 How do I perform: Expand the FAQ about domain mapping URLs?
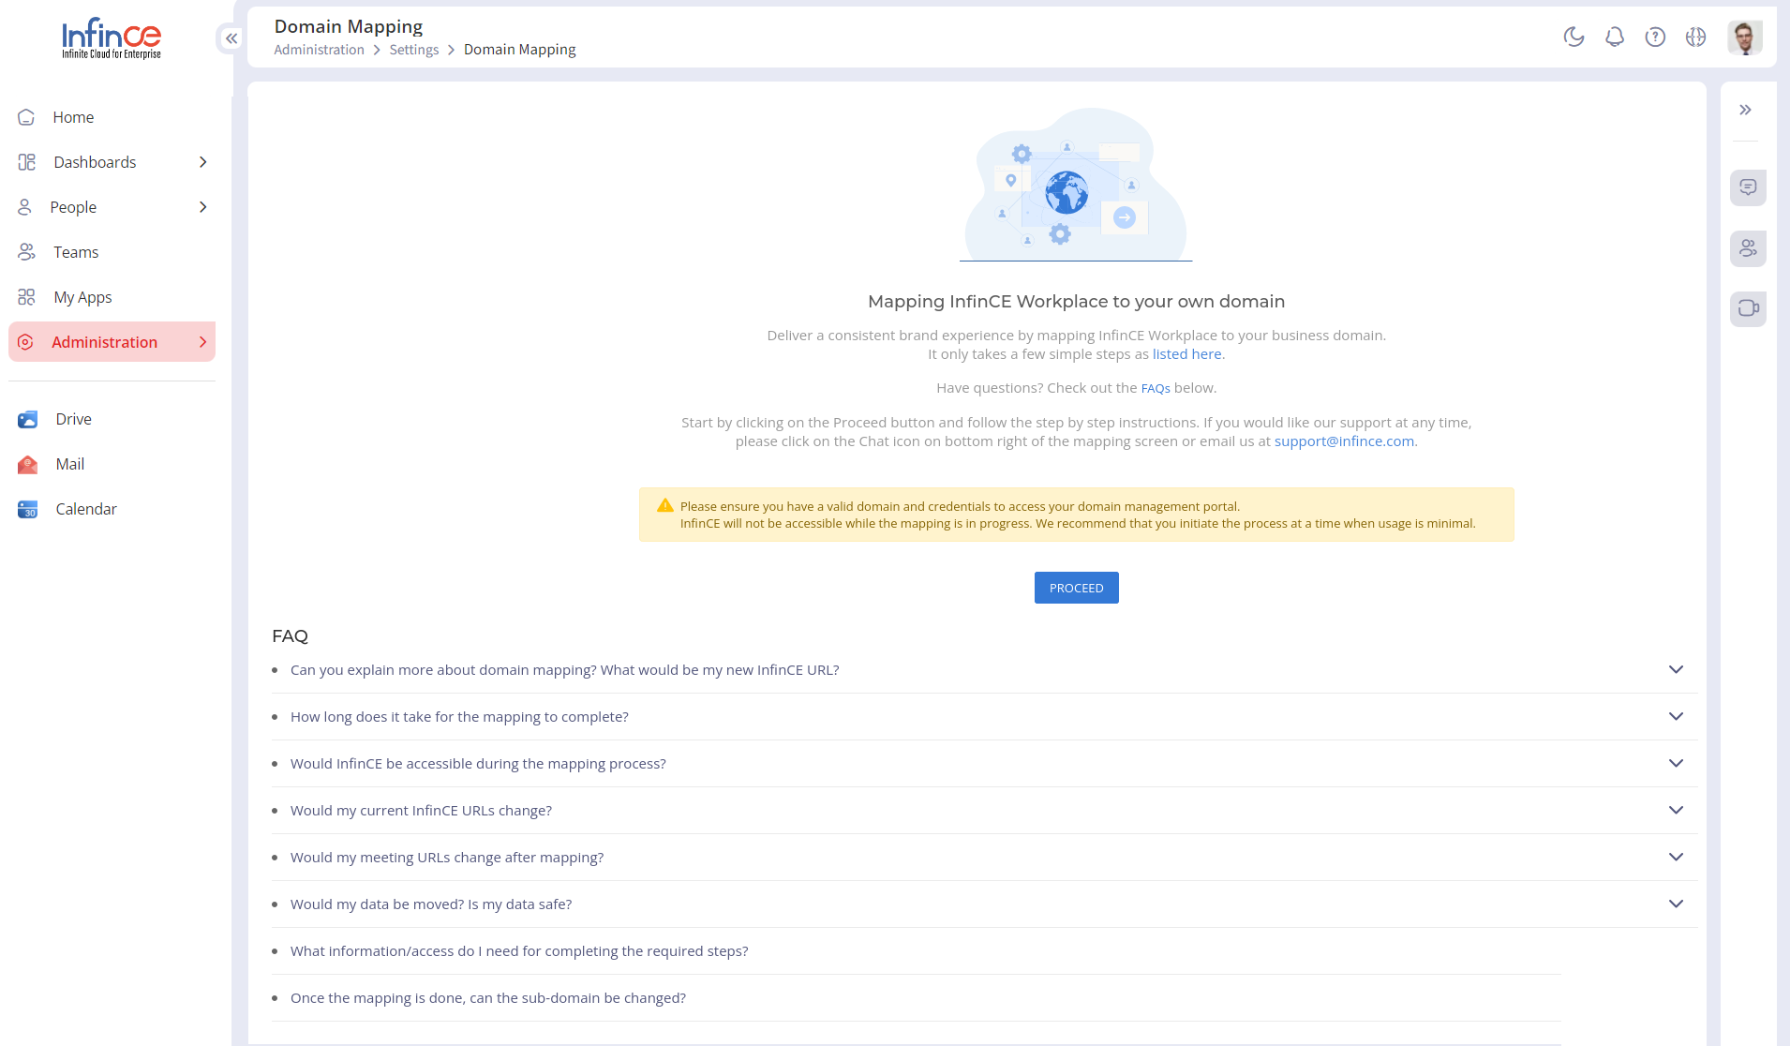[1677, 669]
